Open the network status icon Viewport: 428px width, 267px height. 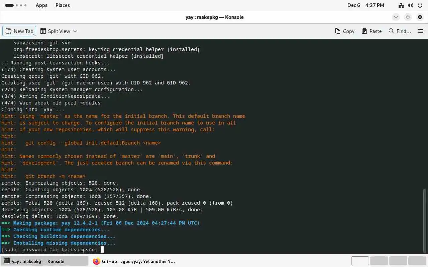[x=401, y=5]
